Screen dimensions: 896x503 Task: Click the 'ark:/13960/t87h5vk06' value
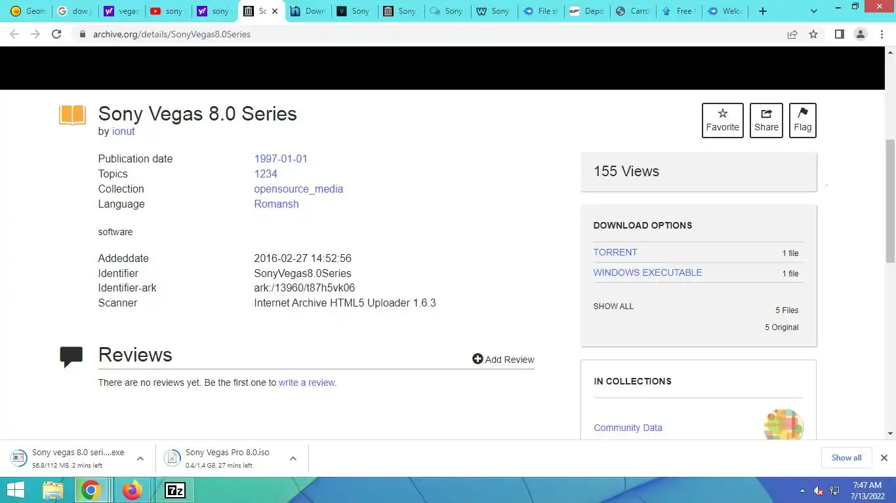click(304, 288)
